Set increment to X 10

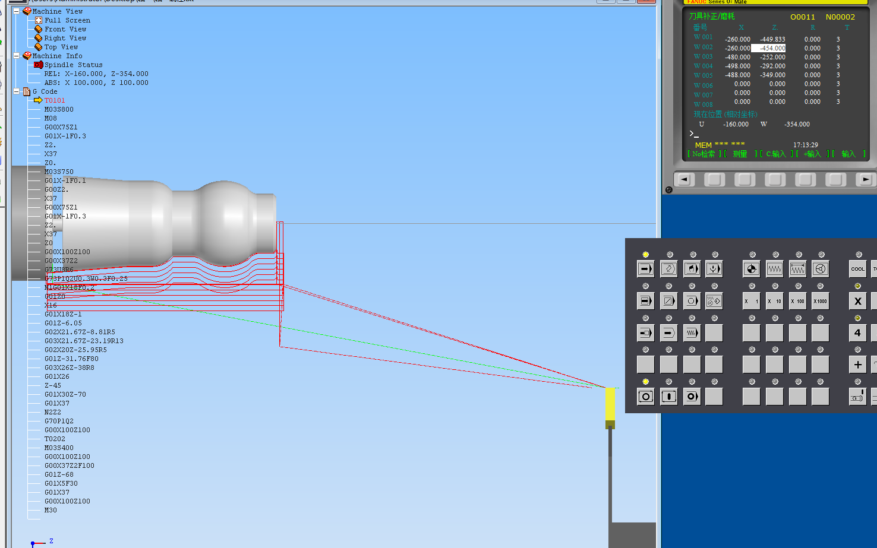[x=775, y=301]
